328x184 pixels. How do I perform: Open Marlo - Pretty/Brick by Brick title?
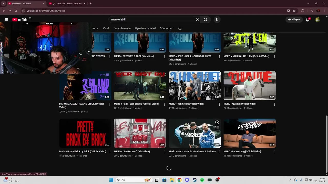[x=83, y=152]
